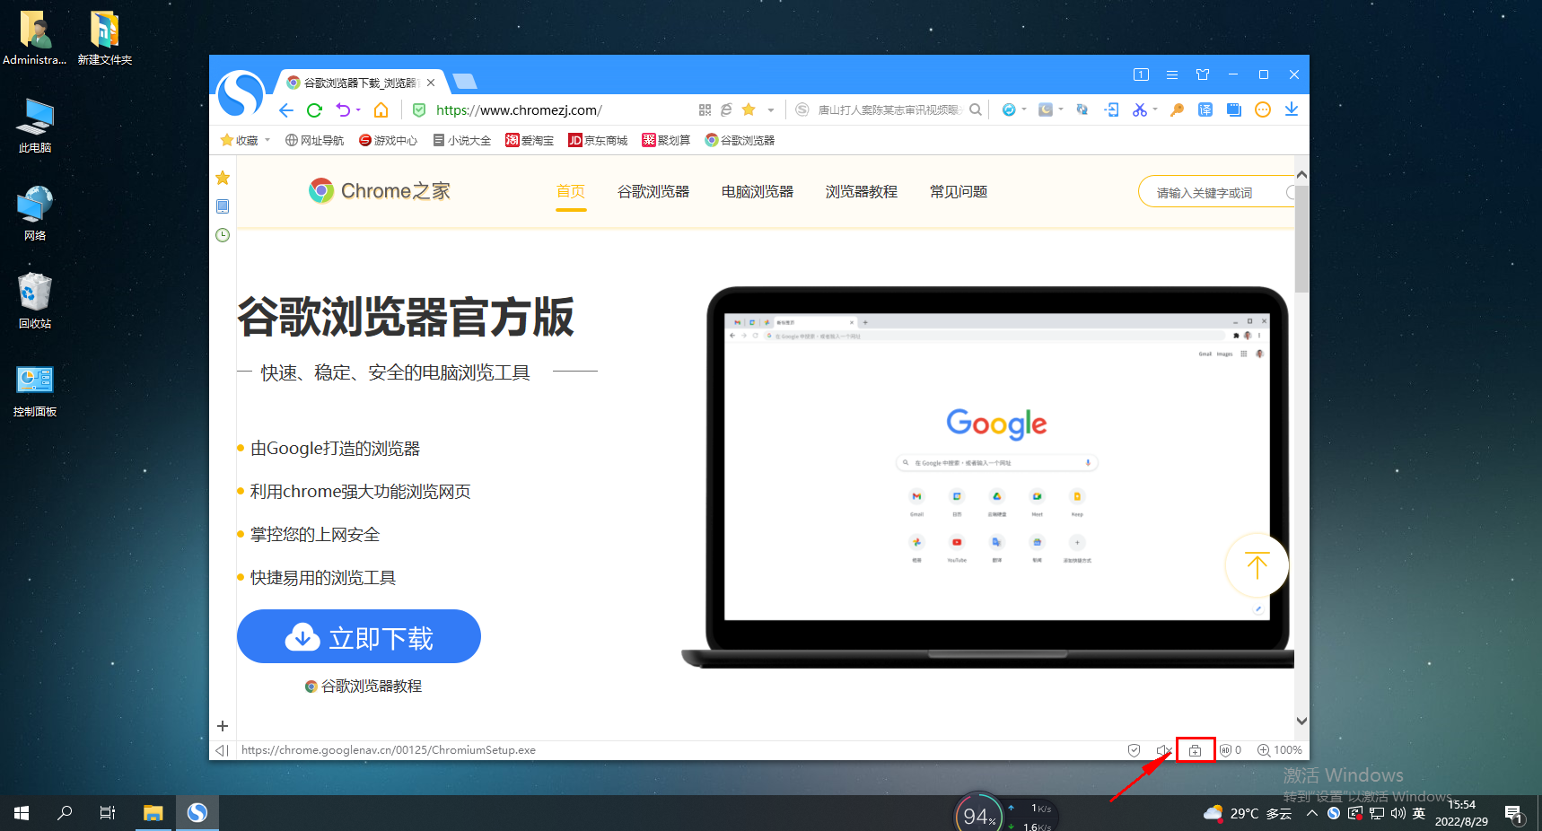Go back with the browser back arrow

[286, 110]
